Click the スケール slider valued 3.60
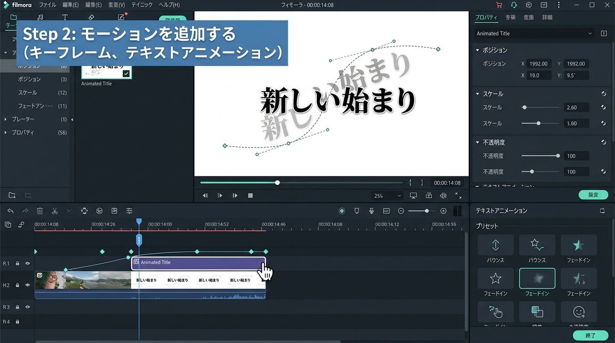This screenshot has width=615, height=343. [x=540, y=123]
